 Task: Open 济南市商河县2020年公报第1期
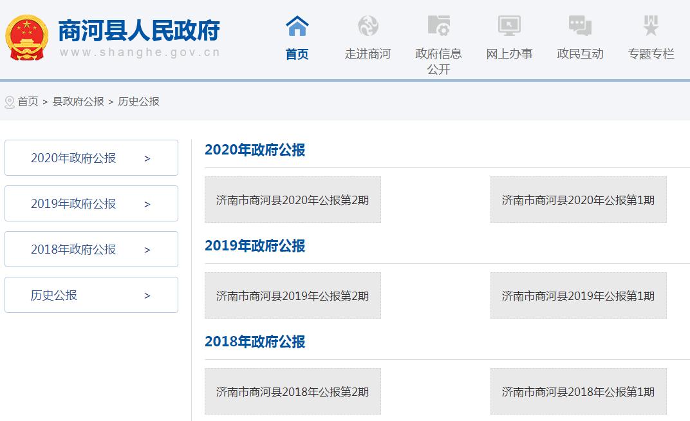coord(578,200)
